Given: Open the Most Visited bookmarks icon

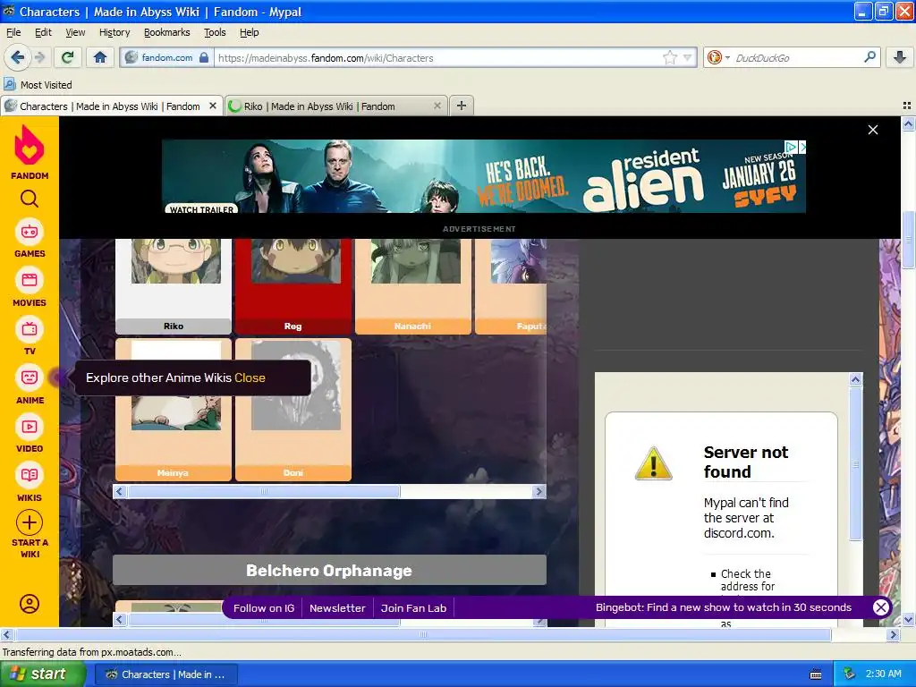Looking at the screenshot, I should [9, 85].
